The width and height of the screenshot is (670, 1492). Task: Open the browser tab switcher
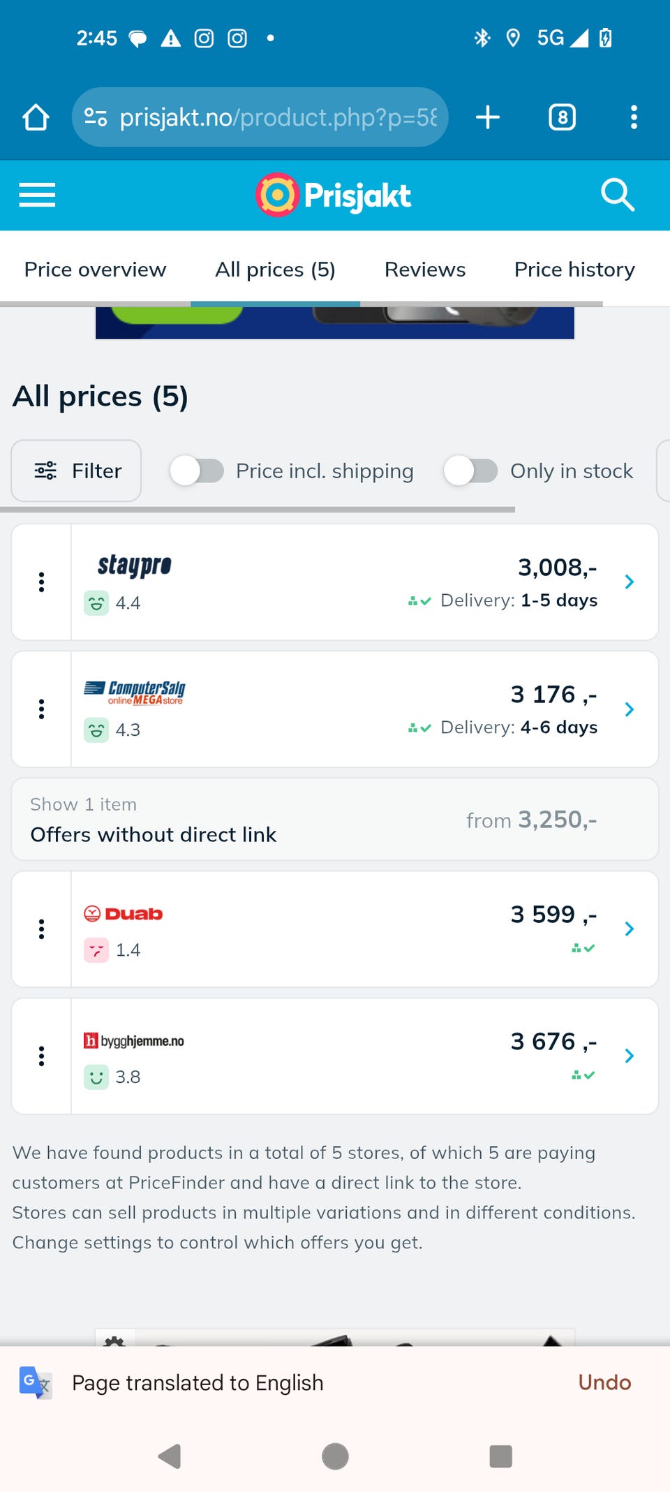tap(562, 117)
